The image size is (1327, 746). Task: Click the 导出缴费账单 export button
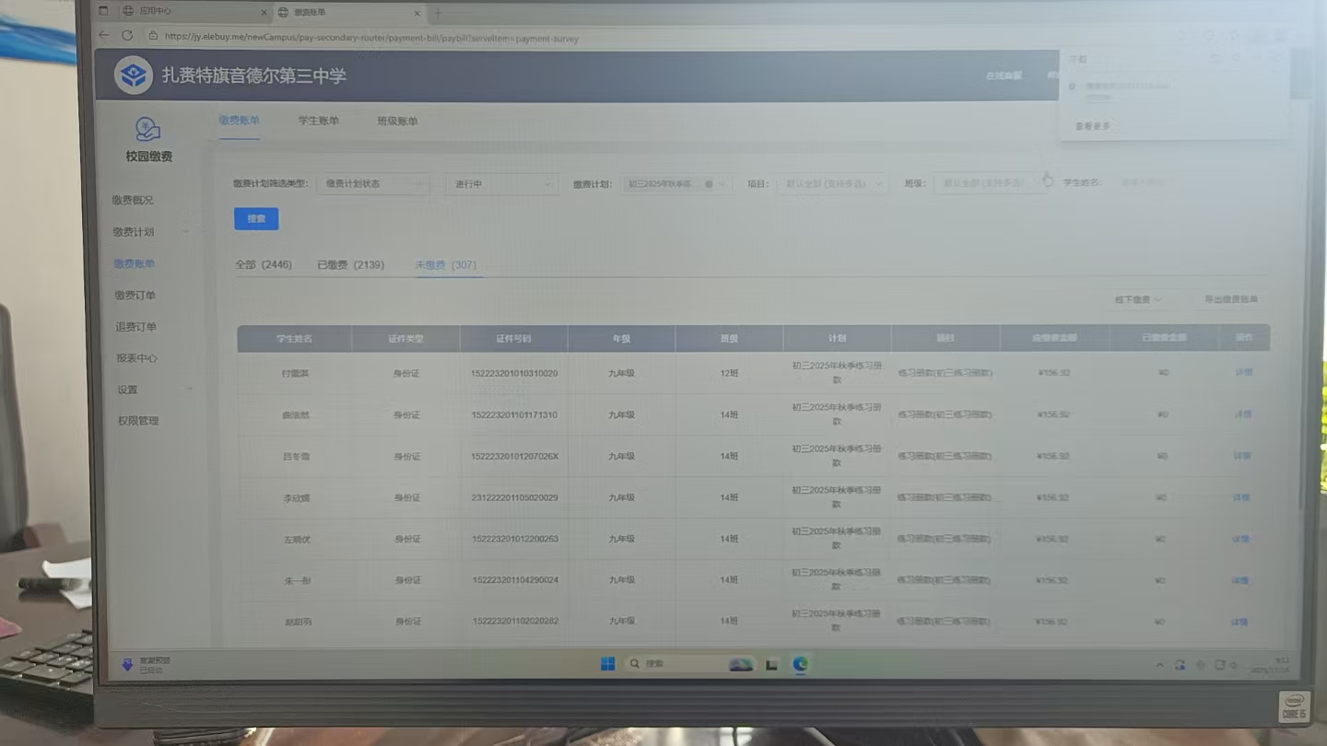click(1230, 299)
